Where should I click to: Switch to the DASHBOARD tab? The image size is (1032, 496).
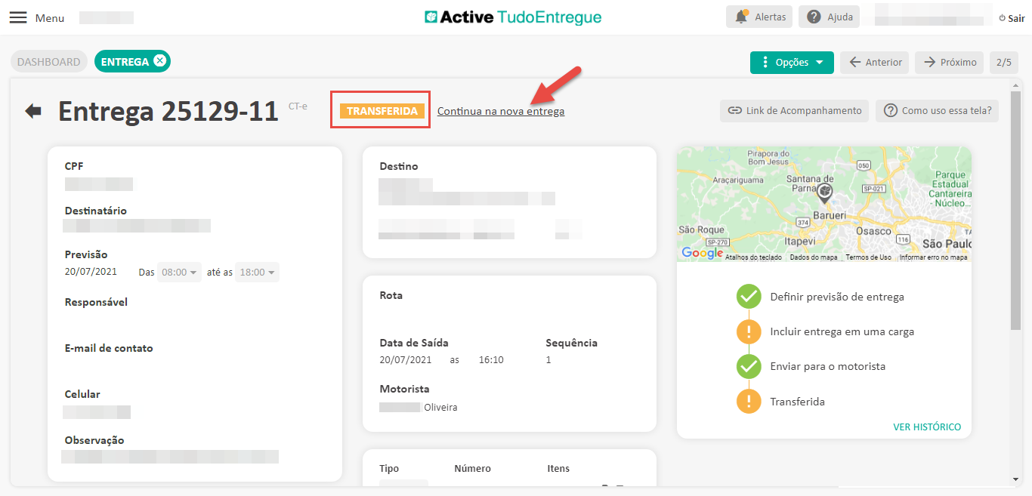click(49, 62)
